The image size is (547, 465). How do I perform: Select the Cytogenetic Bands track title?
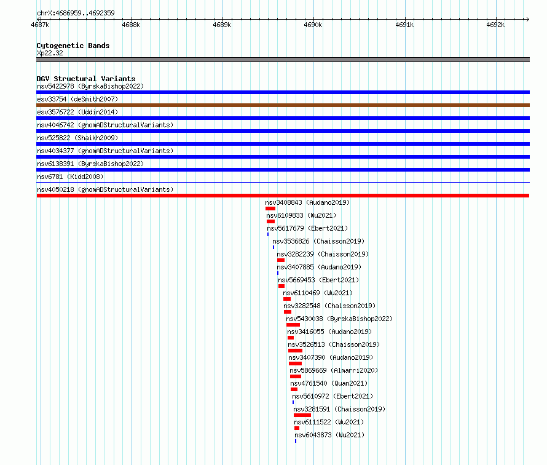[73, 46]
